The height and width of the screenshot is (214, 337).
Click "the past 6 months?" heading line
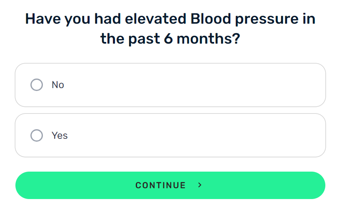click(x=170, y=39)
